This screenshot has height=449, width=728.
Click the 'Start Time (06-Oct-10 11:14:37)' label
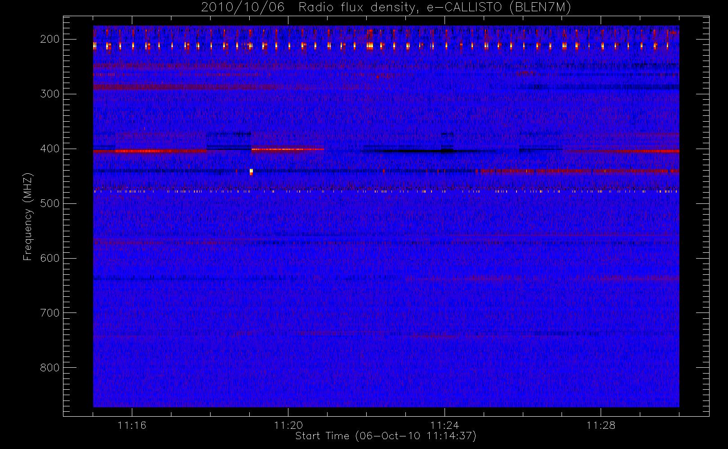pyautogui.click(x=386, y=436)
